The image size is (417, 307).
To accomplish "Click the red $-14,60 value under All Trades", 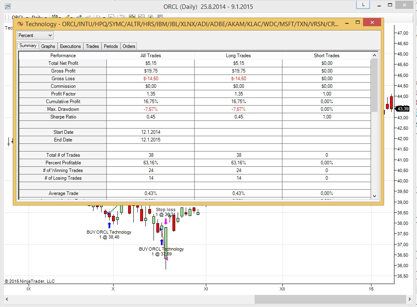I will (x=151, y=79).
